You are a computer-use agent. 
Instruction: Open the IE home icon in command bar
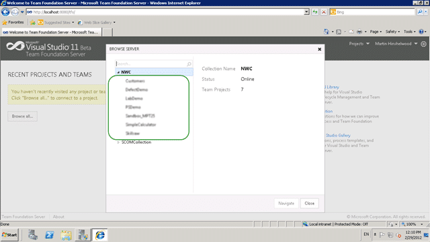(327, 32)
